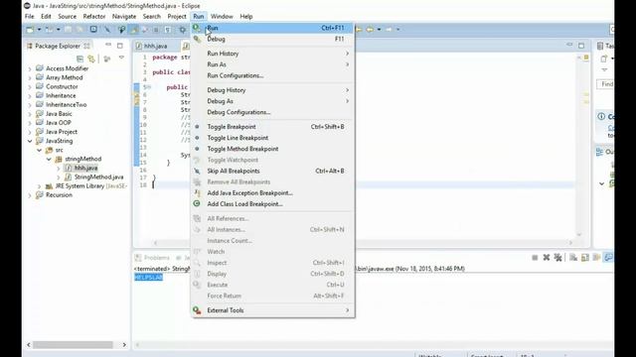Click the Terminate stop icon in Console
Image resolution: width=636 pixels, height=357 pixels.
tap(535, 258)
